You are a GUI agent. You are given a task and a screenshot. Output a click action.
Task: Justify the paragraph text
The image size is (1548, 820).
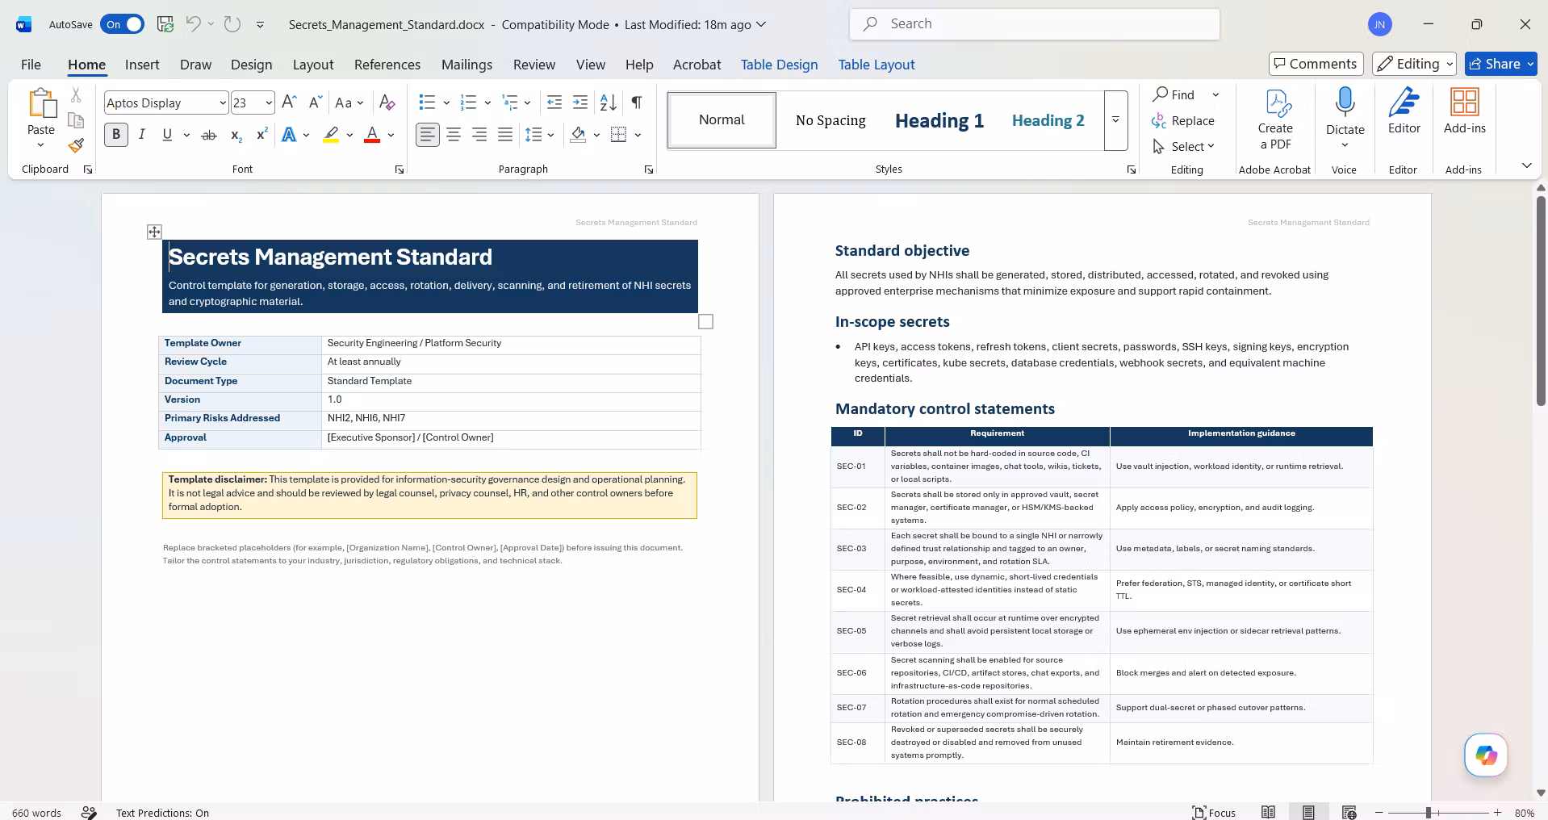point(505,135)
